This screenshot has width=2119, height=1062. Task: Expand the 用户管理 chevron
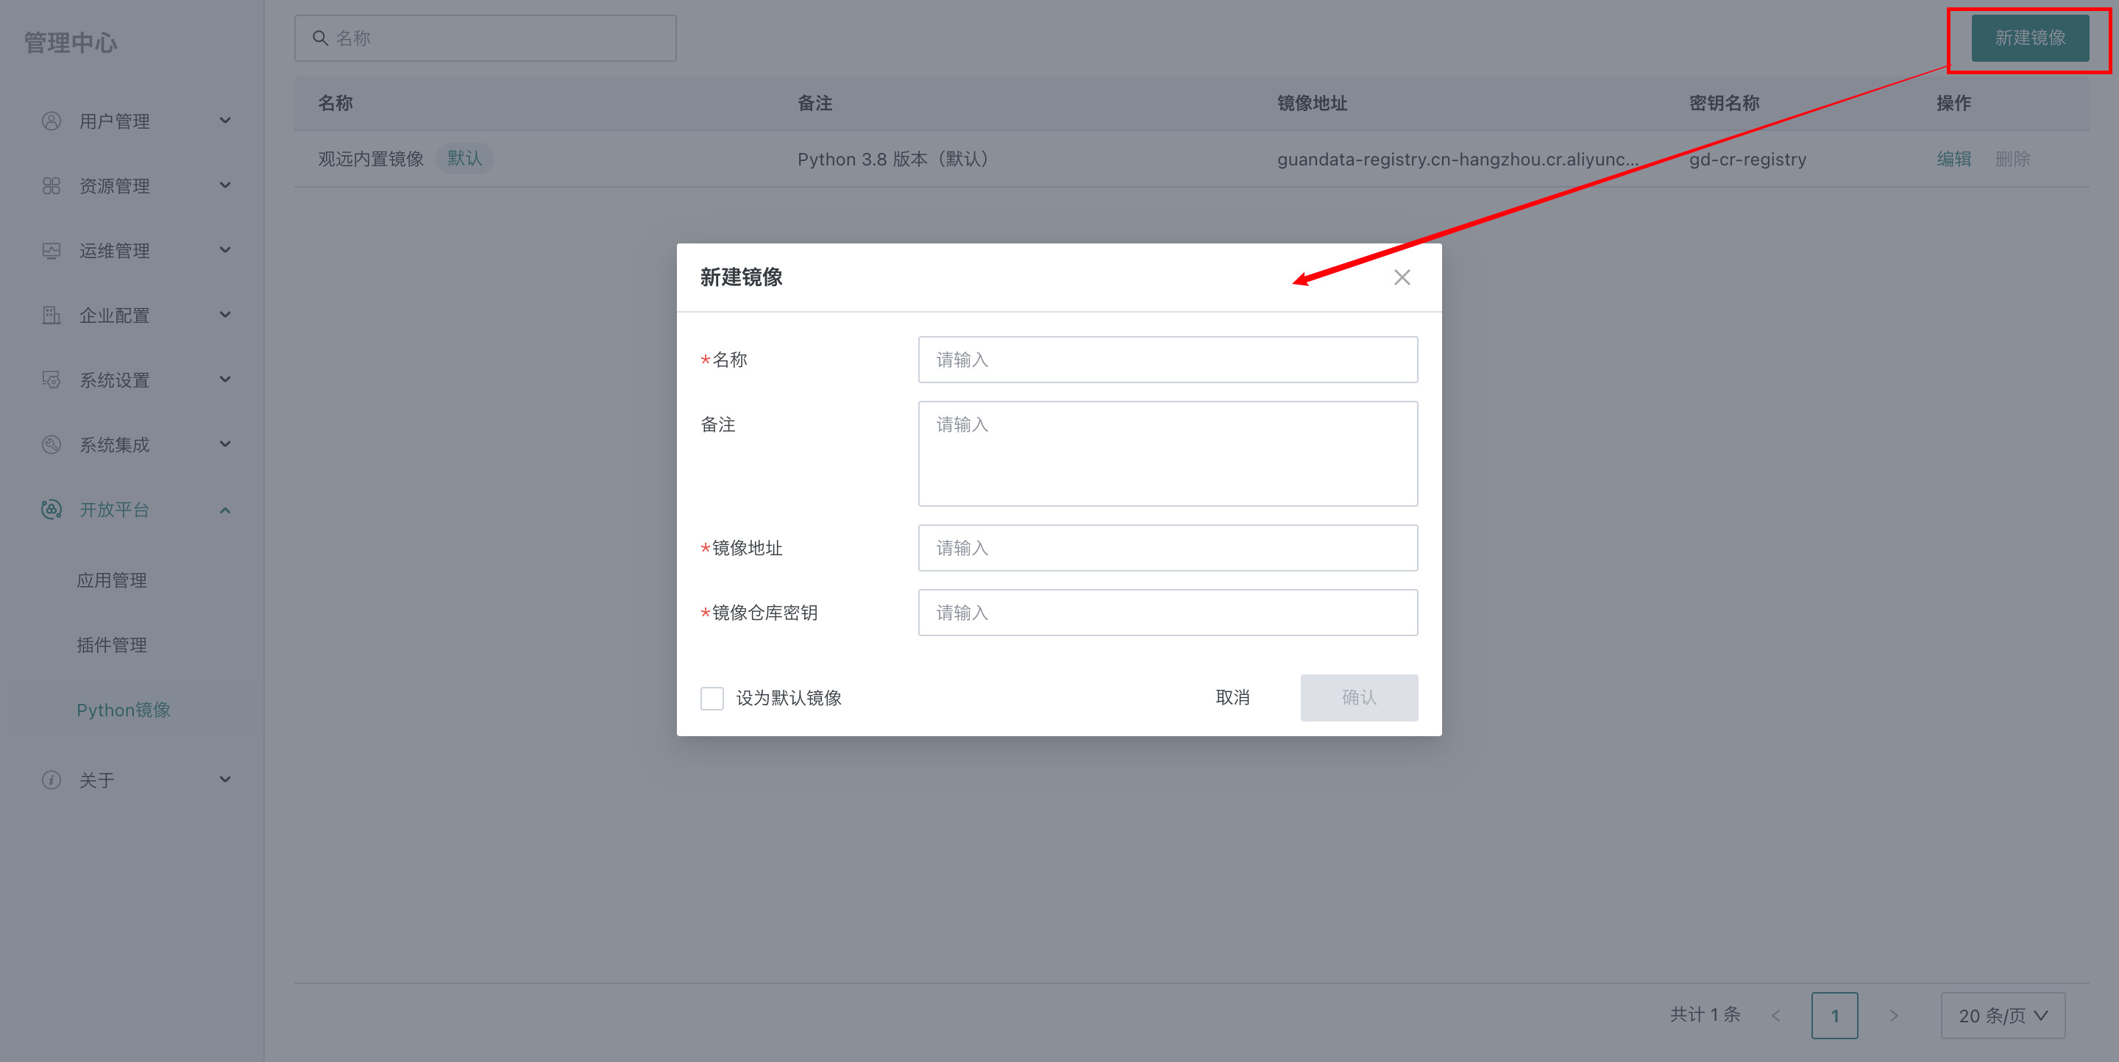coord(224,121)
